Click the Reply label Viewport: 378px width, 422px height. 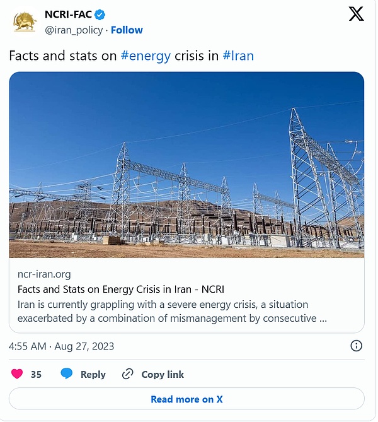93,374
